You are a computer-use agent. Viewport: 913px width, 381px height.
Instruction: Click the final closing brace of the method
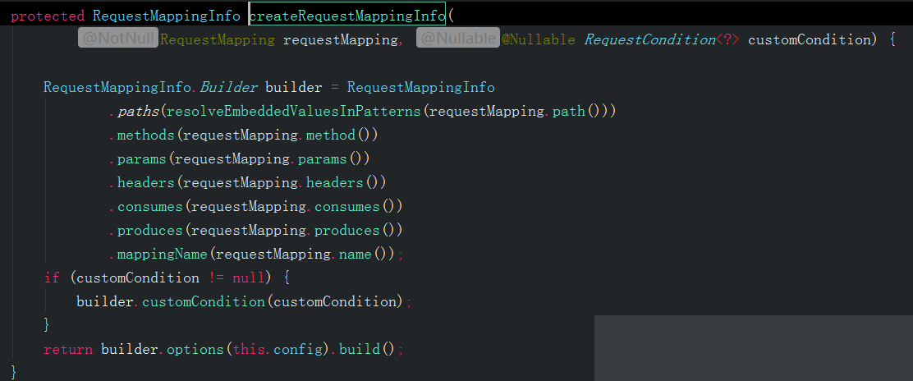14,372
